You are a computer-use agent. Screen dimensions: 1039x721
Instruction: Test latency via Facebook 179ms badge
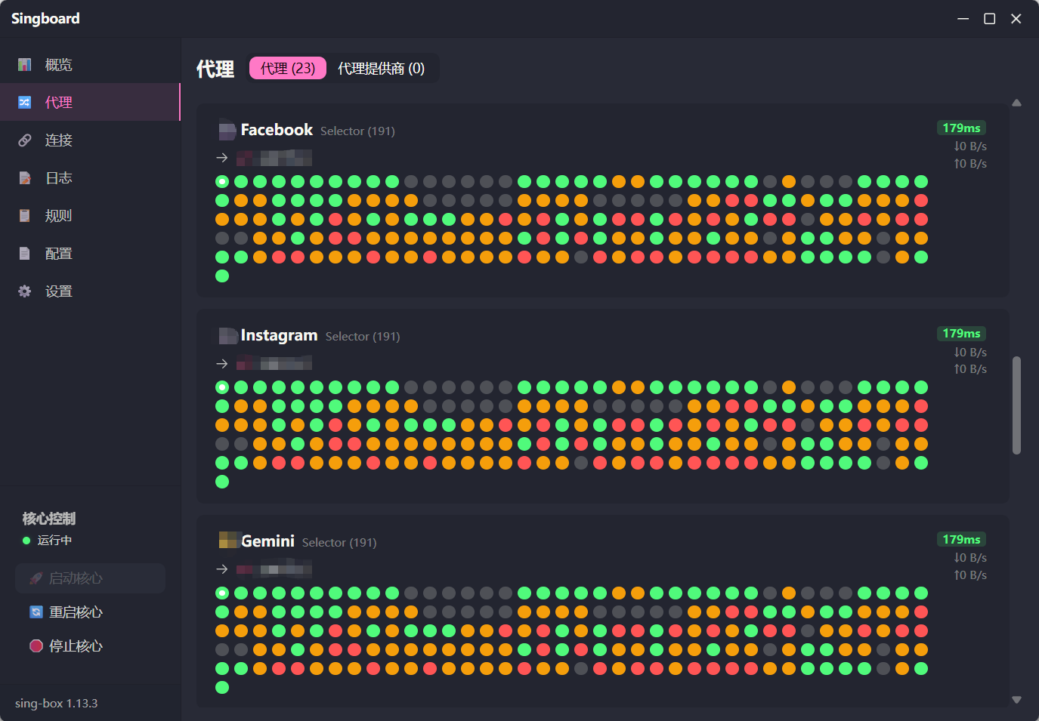pyautogui.click(x=961, y=128)
